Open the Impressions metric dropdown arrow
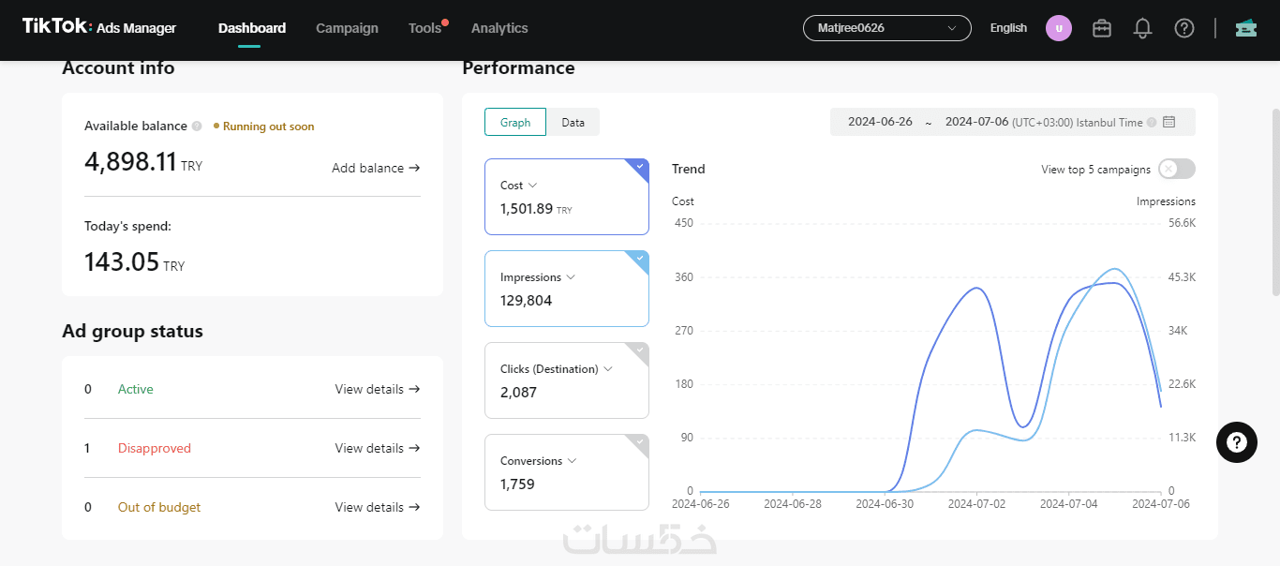Screen dimensions: 1280x566 pos(571,277)
